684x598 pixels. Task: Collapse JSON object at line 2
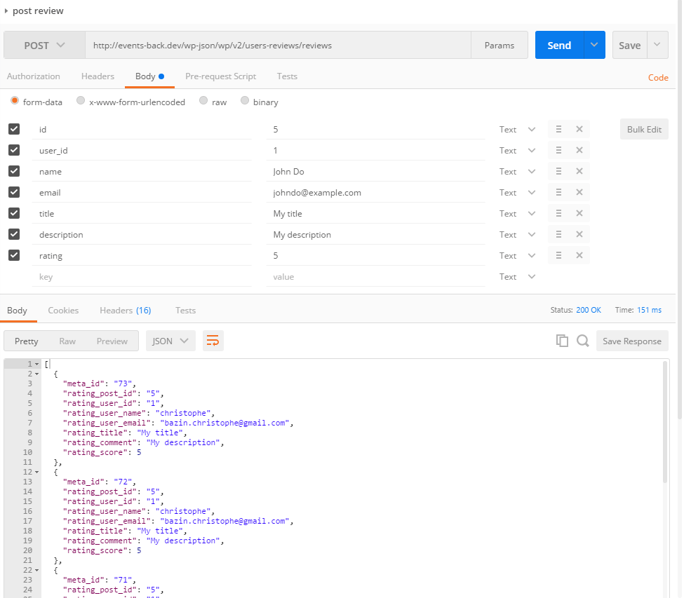tap(36, 374)
